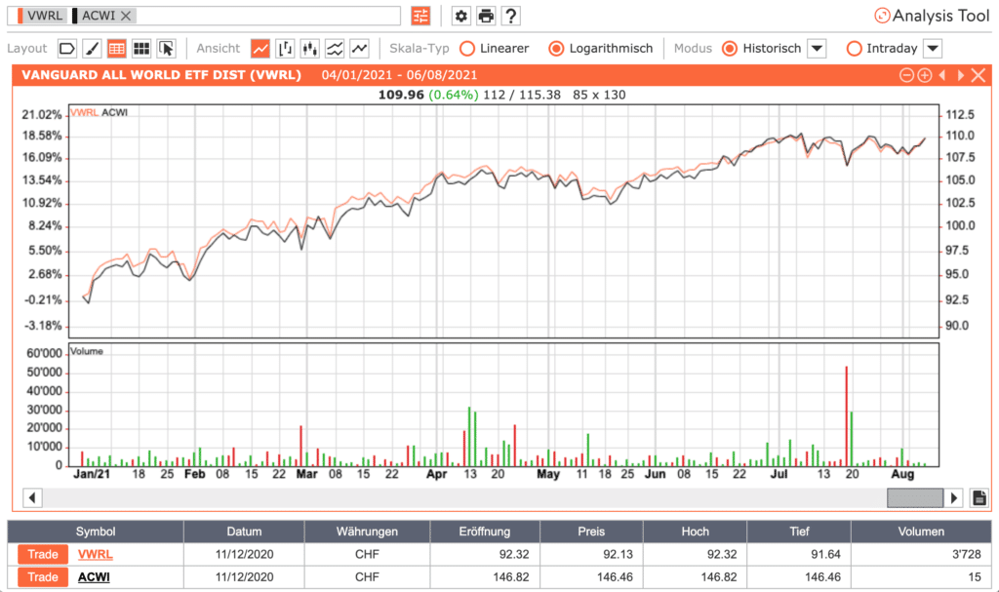Click the print icon in the toolbar
The image size is (999, 592).
click(x=485, y=16)
